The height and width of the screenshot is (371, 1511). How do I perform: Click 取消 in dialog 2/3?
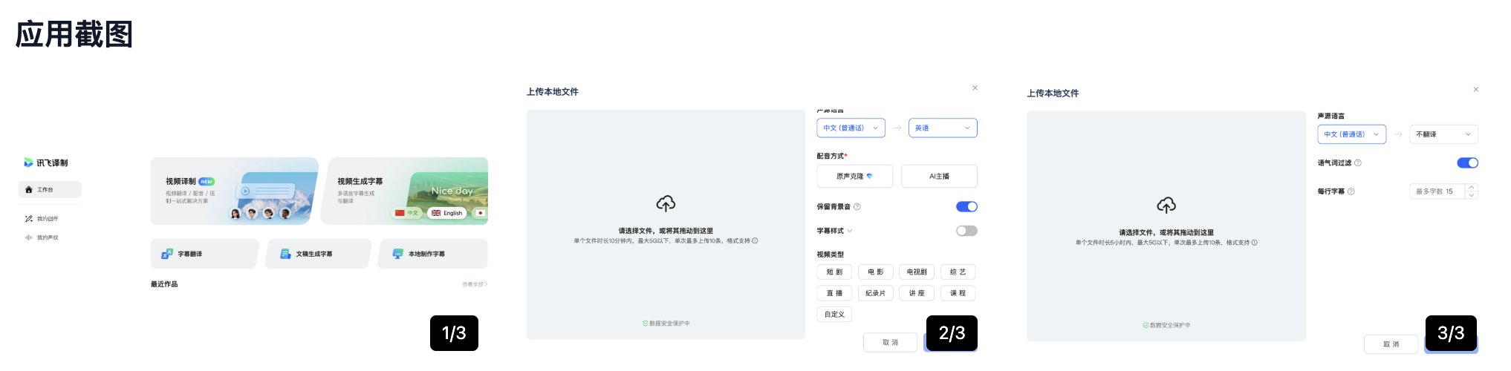890,343
